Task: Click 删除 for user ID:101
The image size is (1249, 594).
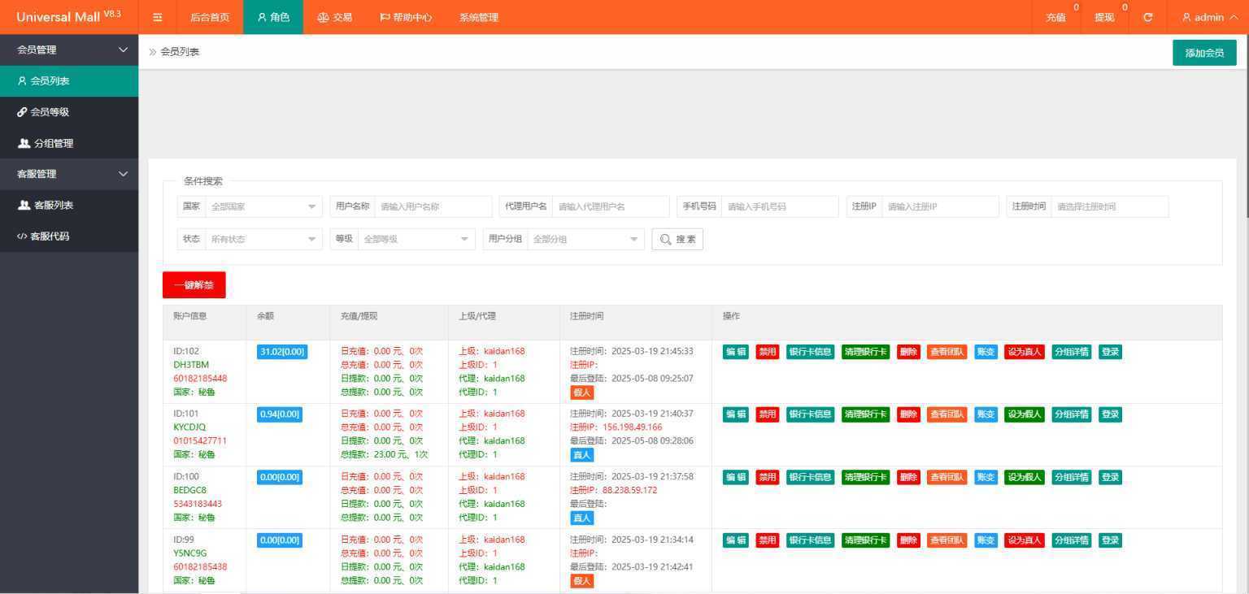Action: (x=908, y=414)
